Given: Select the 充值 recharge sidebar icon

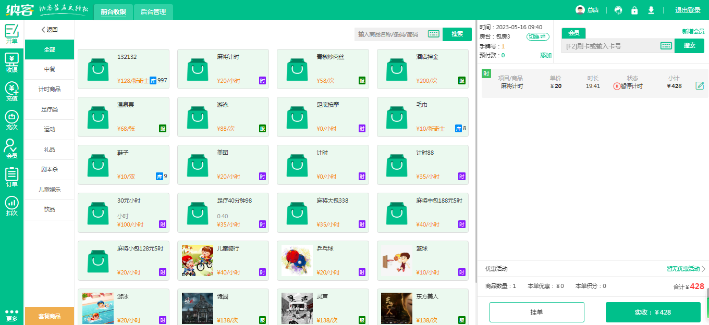Looking at the screenshot, I should pyautogui.click(x=11, y=91).
